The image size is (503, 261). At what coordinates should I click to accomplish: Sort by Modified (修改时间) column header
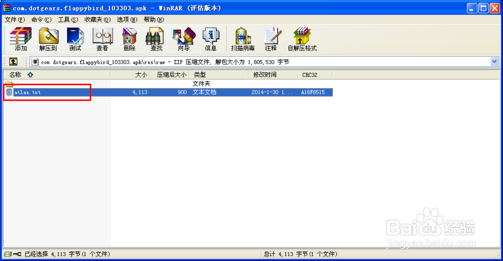coord(273,75)
